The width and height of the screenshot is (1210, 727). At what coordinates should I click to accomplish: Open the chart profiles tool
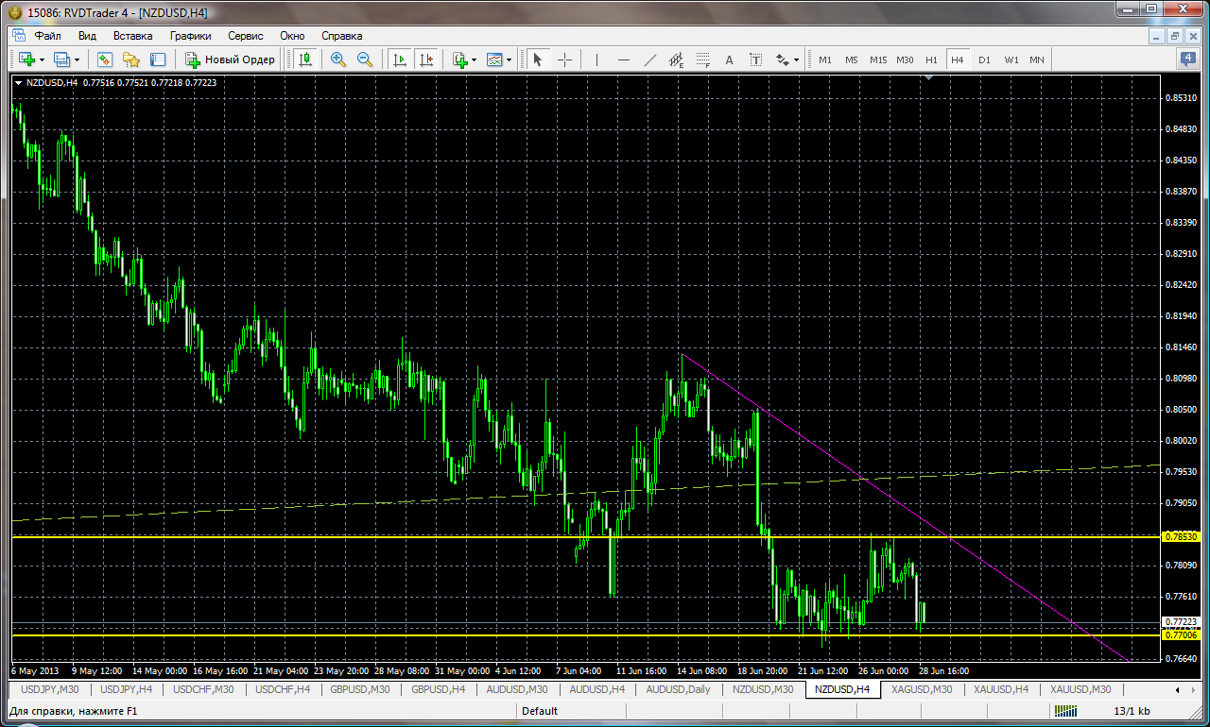point(61,59)
